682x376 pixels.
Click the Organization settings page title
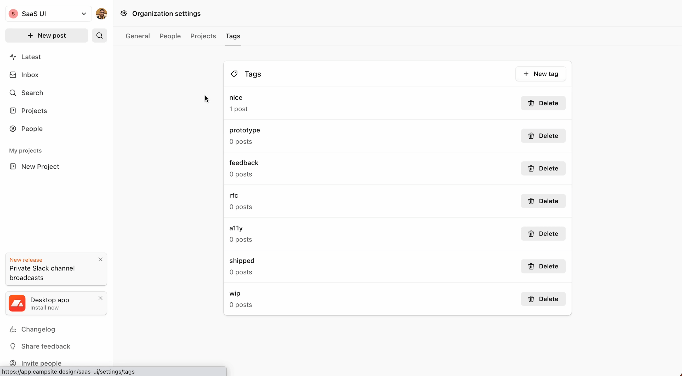point(167,14)
